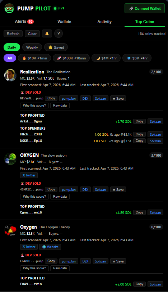This screenshot has width=168, height=292.
Task: Open the Realization coin avatar
Action: click(10, 75)
